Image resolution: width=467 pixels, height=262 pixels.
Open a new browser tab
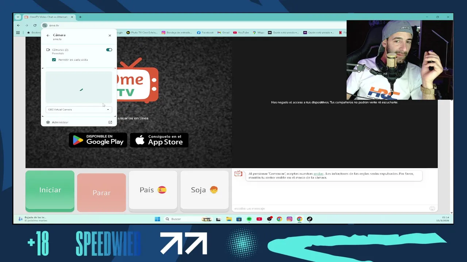pos(80,17)
